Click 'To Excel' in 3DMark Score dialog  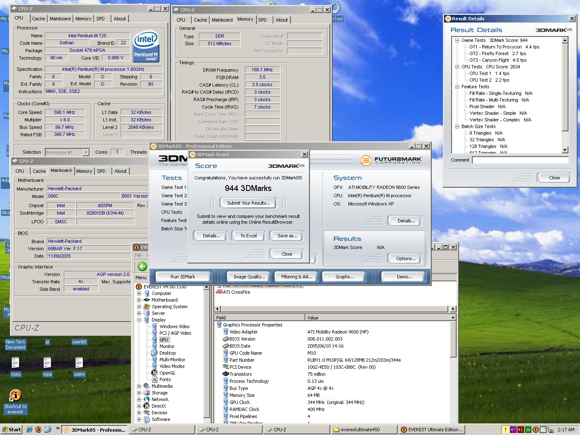coord(249,236)
